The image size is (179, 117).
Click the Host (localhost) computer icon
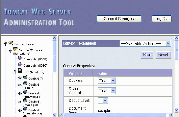pos(20,71)
